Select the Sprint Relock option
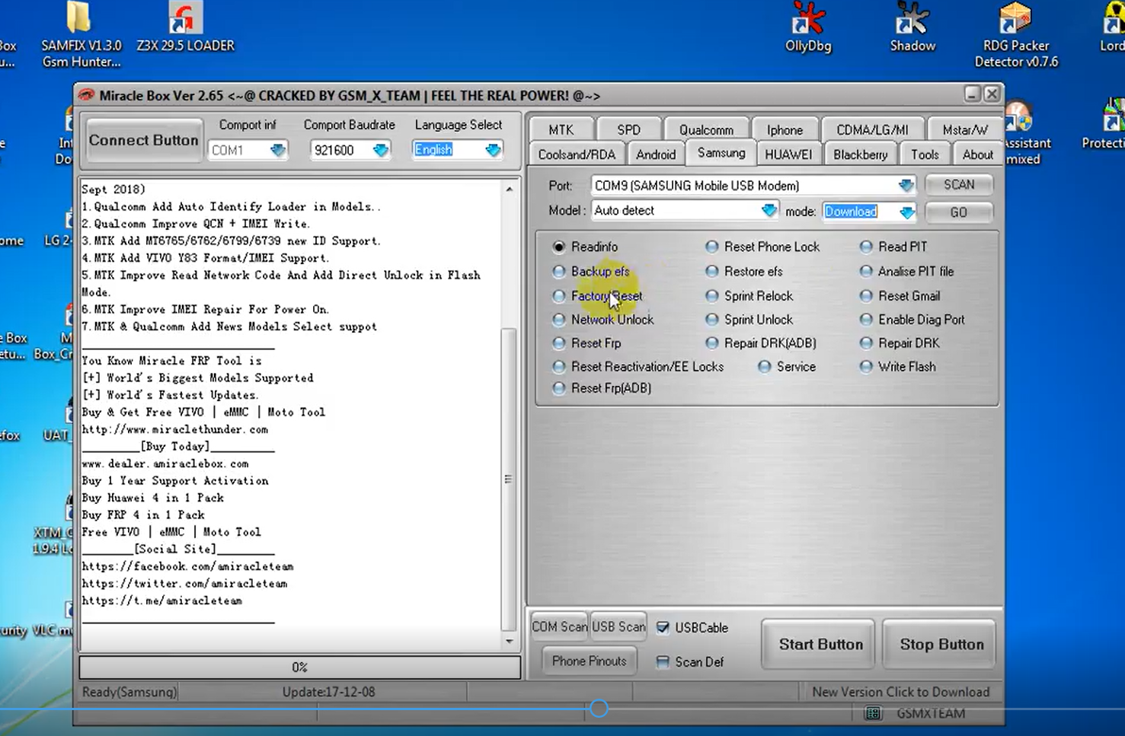 coord(712,295)
